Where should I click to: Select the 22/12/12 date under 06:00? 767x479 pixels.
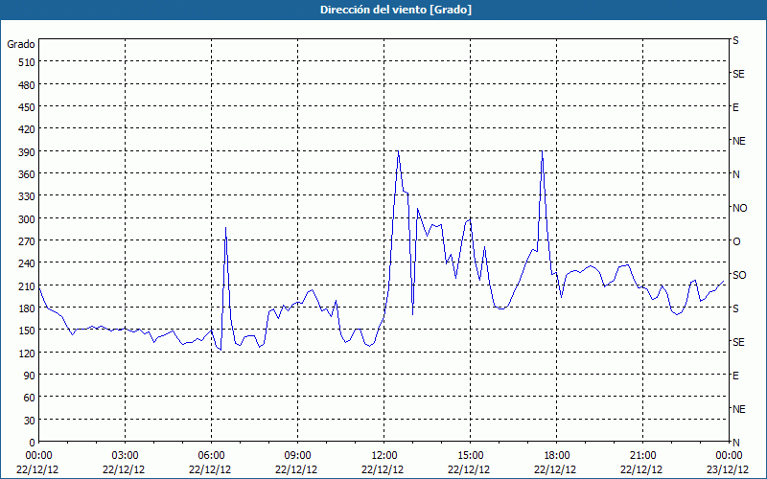(210, 469)
